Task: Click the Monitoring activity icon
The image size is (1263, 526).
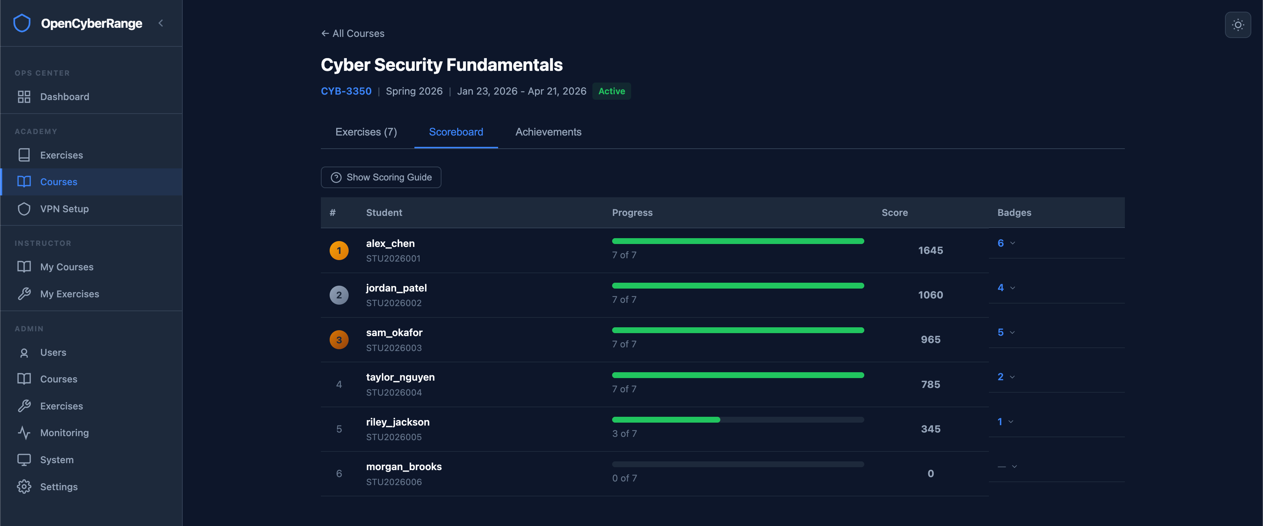Action: [x=24, y=432]
